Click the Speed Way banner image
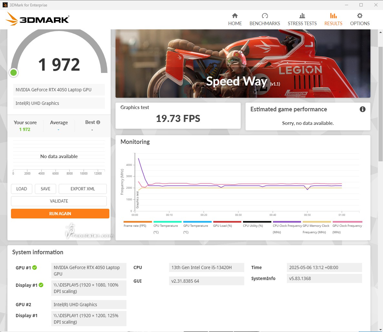This screenshot has height=332, width=383. point(243,64)
